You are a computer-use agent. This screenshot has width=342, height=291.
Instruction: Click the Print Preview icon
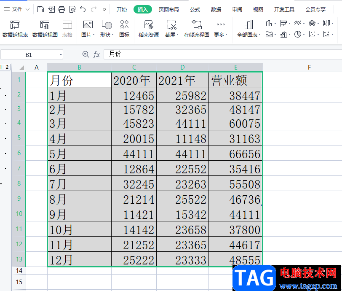tap(72, 9)
